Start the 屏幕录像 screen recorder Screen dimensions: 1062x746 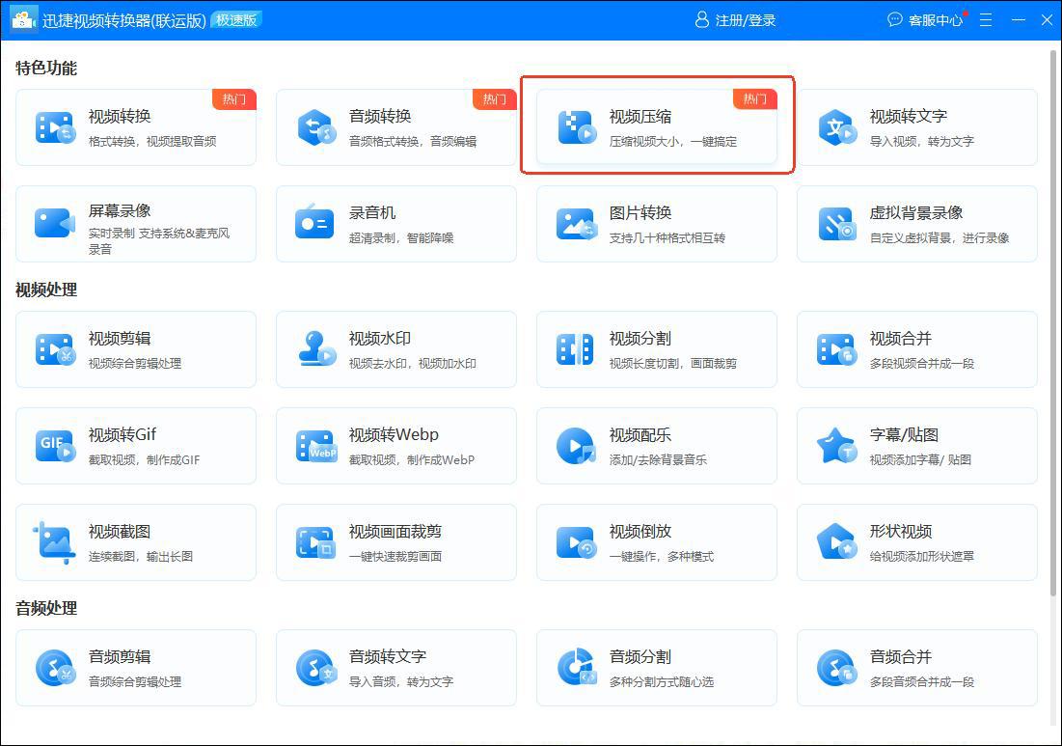click(136, 224)
